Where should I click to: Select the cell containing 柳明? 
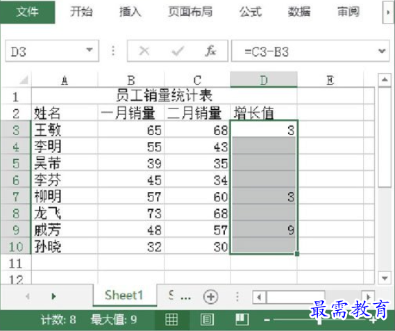click(65, 196)
